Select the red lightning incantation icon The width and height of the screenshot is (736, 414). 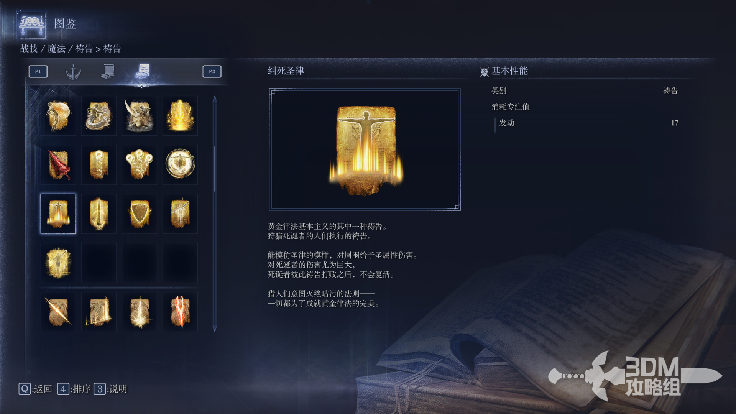180,312
